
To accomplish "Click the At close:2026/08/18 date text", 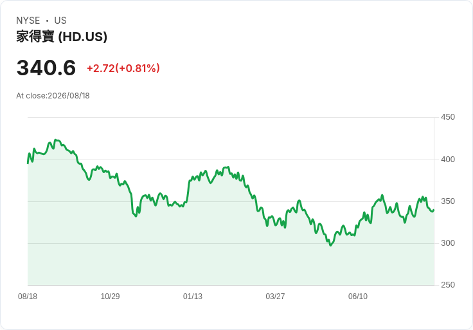I will click(53, 96).
